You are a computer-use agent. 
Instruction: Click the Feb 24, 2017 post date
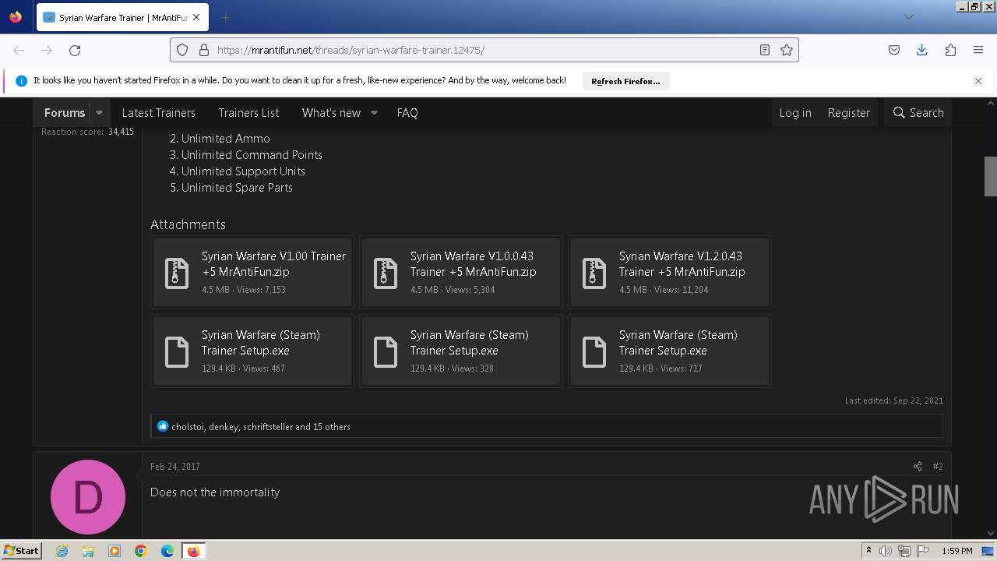point(175,467)
